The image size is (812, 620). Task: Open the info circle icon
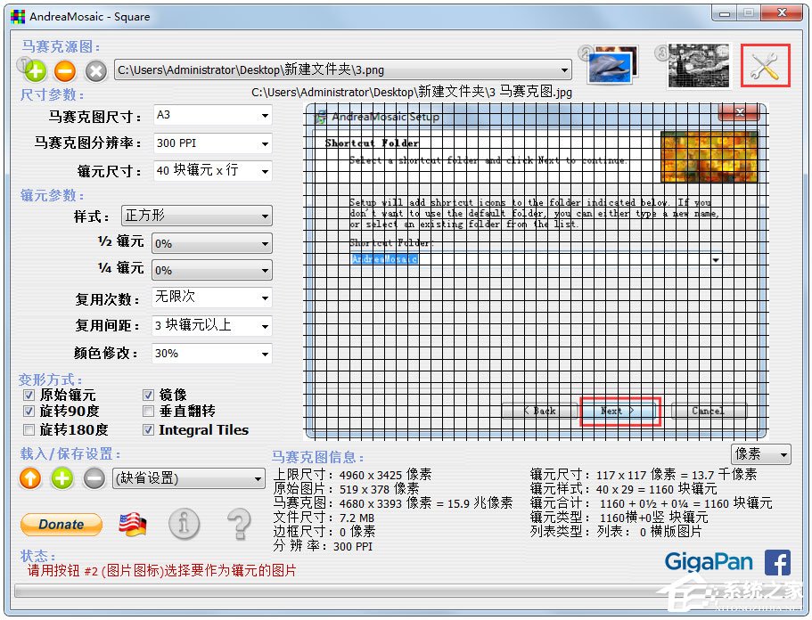184,524
